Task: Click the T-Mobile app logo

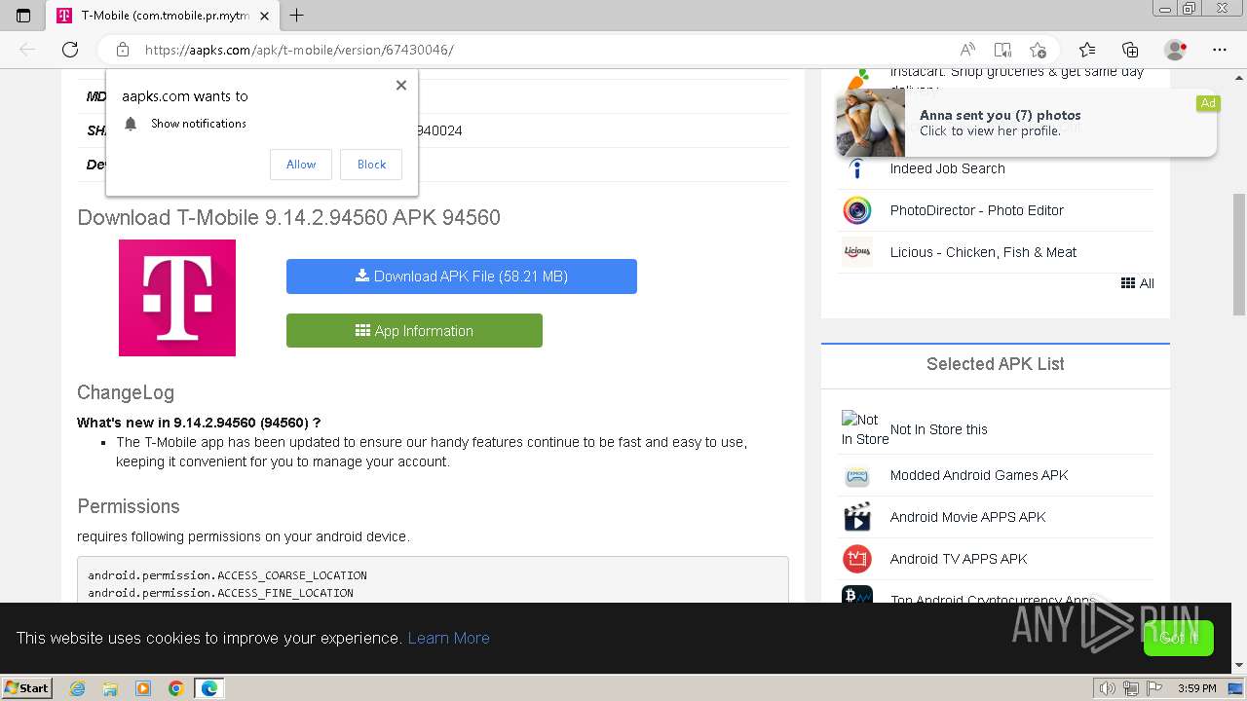Action: [177, 298]
